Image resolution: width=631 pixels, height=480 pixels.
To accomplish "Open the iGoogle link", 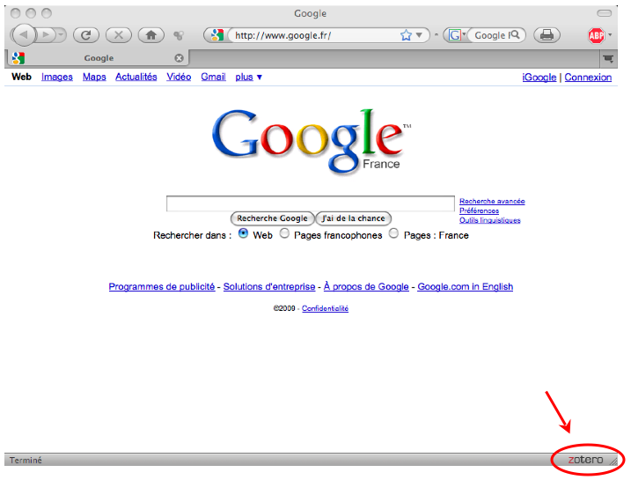I will (539, 77).
